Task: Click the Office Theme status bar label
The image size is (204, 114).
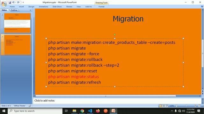Action: coord(19,106)
